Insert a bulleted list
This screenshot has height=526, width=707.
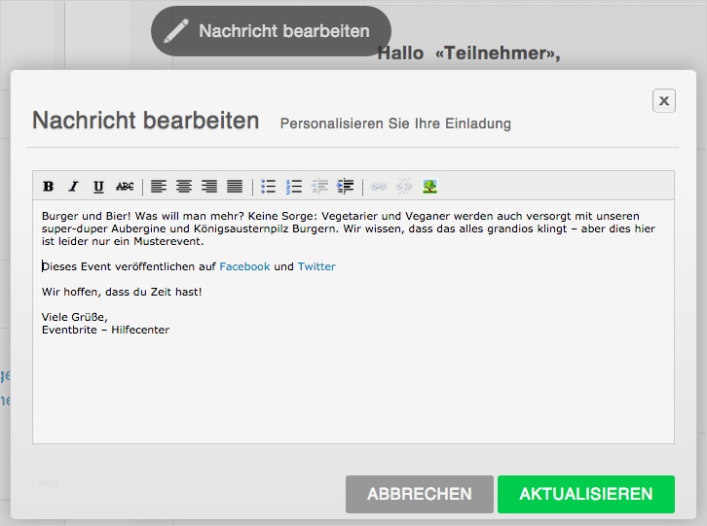coord(268,186)
